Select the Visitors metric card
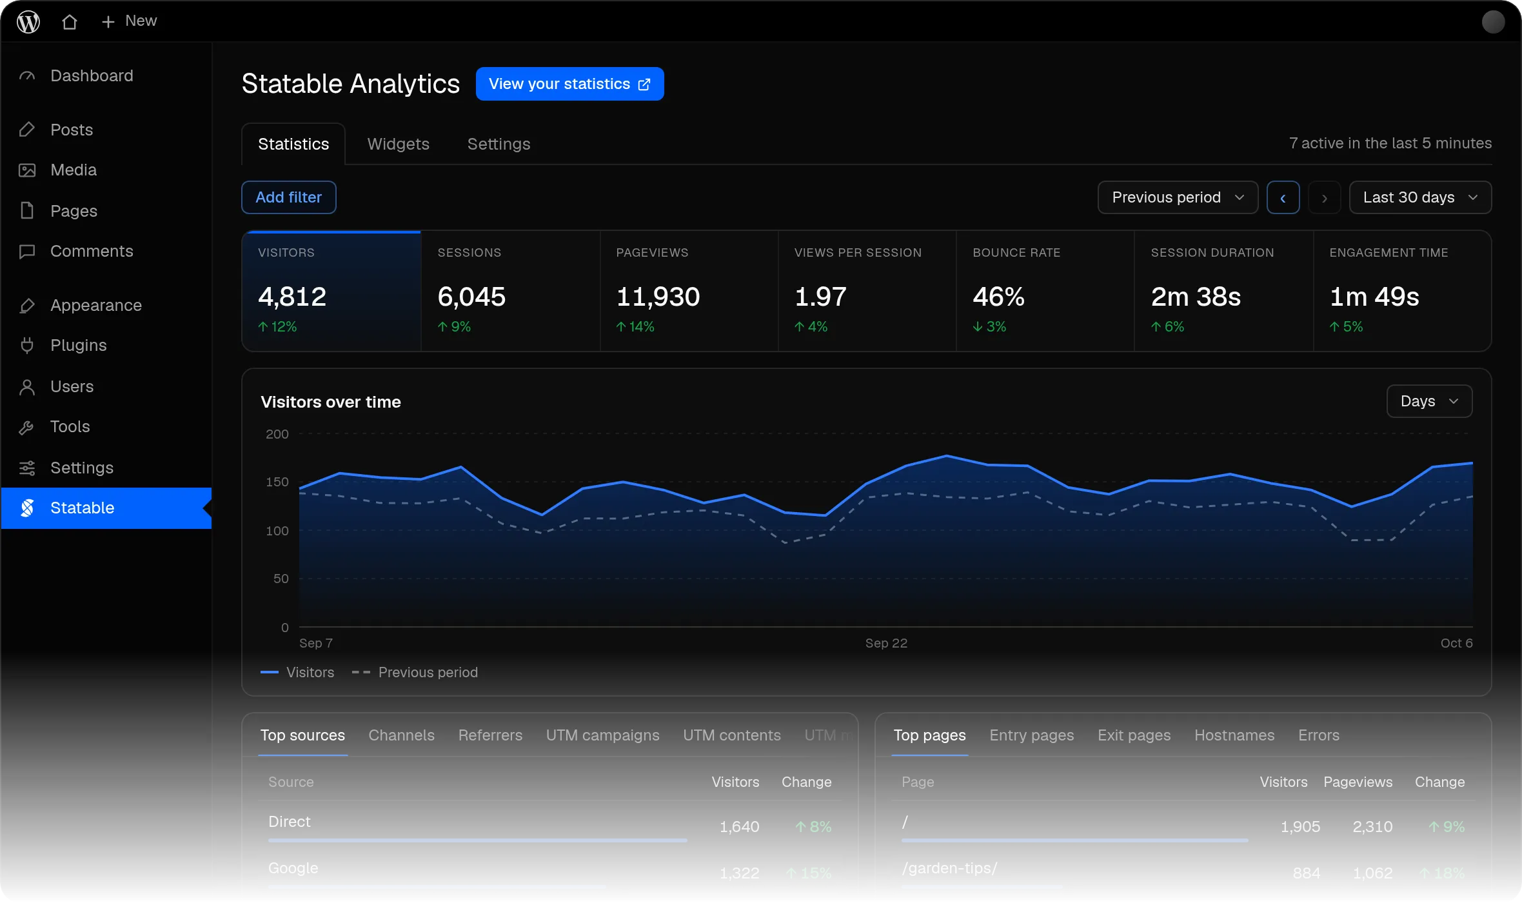The image size is (1522, 903). click(331, 291)
